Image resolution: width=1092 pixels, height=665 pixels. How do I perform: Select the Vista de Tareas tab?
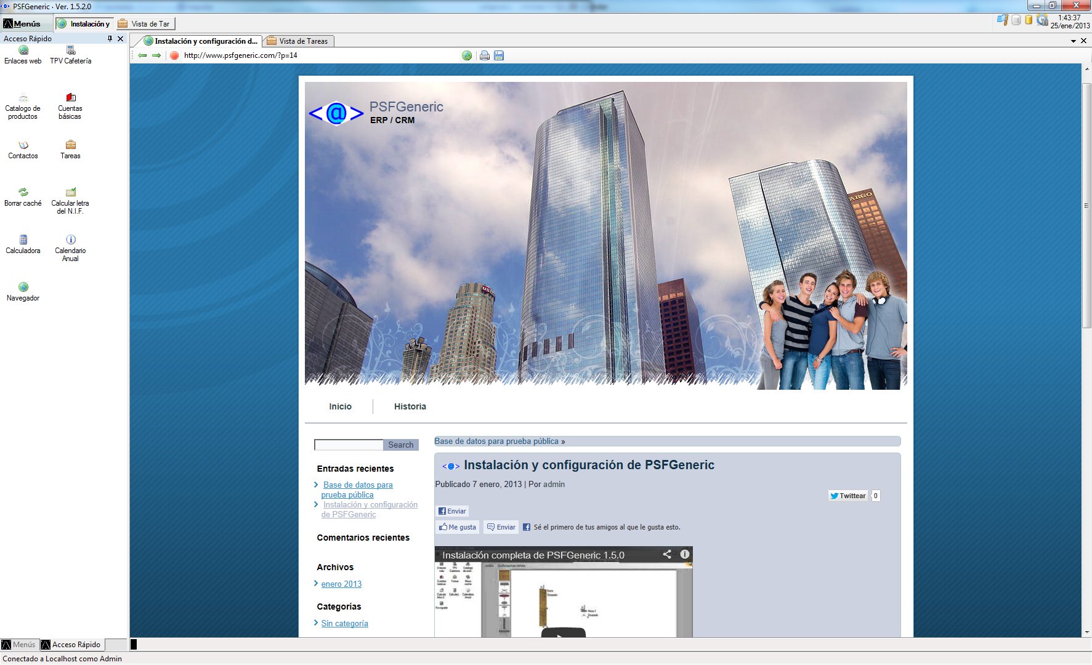(298, 41)
